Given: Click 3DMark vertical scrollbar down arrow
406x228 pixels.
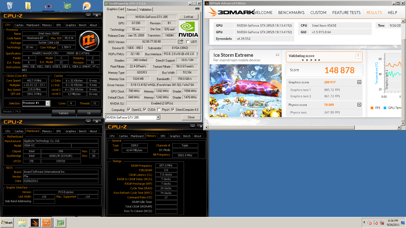Looking at the screenshot, I should tap(403, 123).
